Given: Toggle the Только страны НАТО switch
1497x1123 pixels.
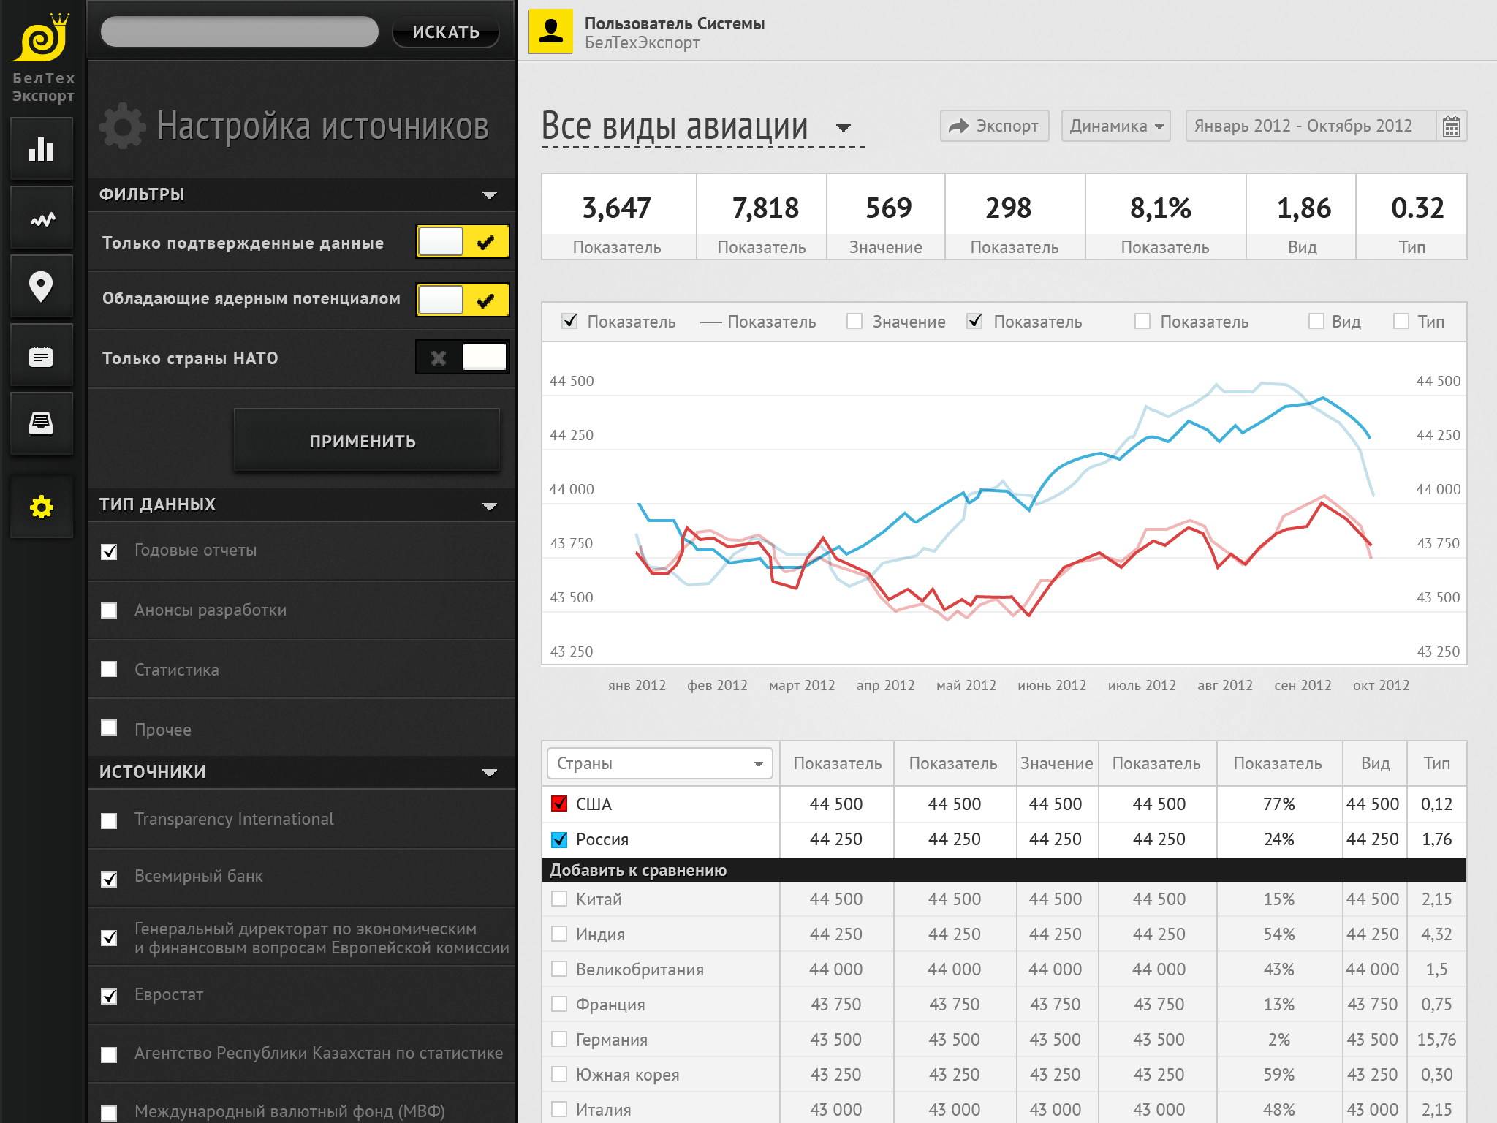Looking at the screenshot, I should coord(463,358).
